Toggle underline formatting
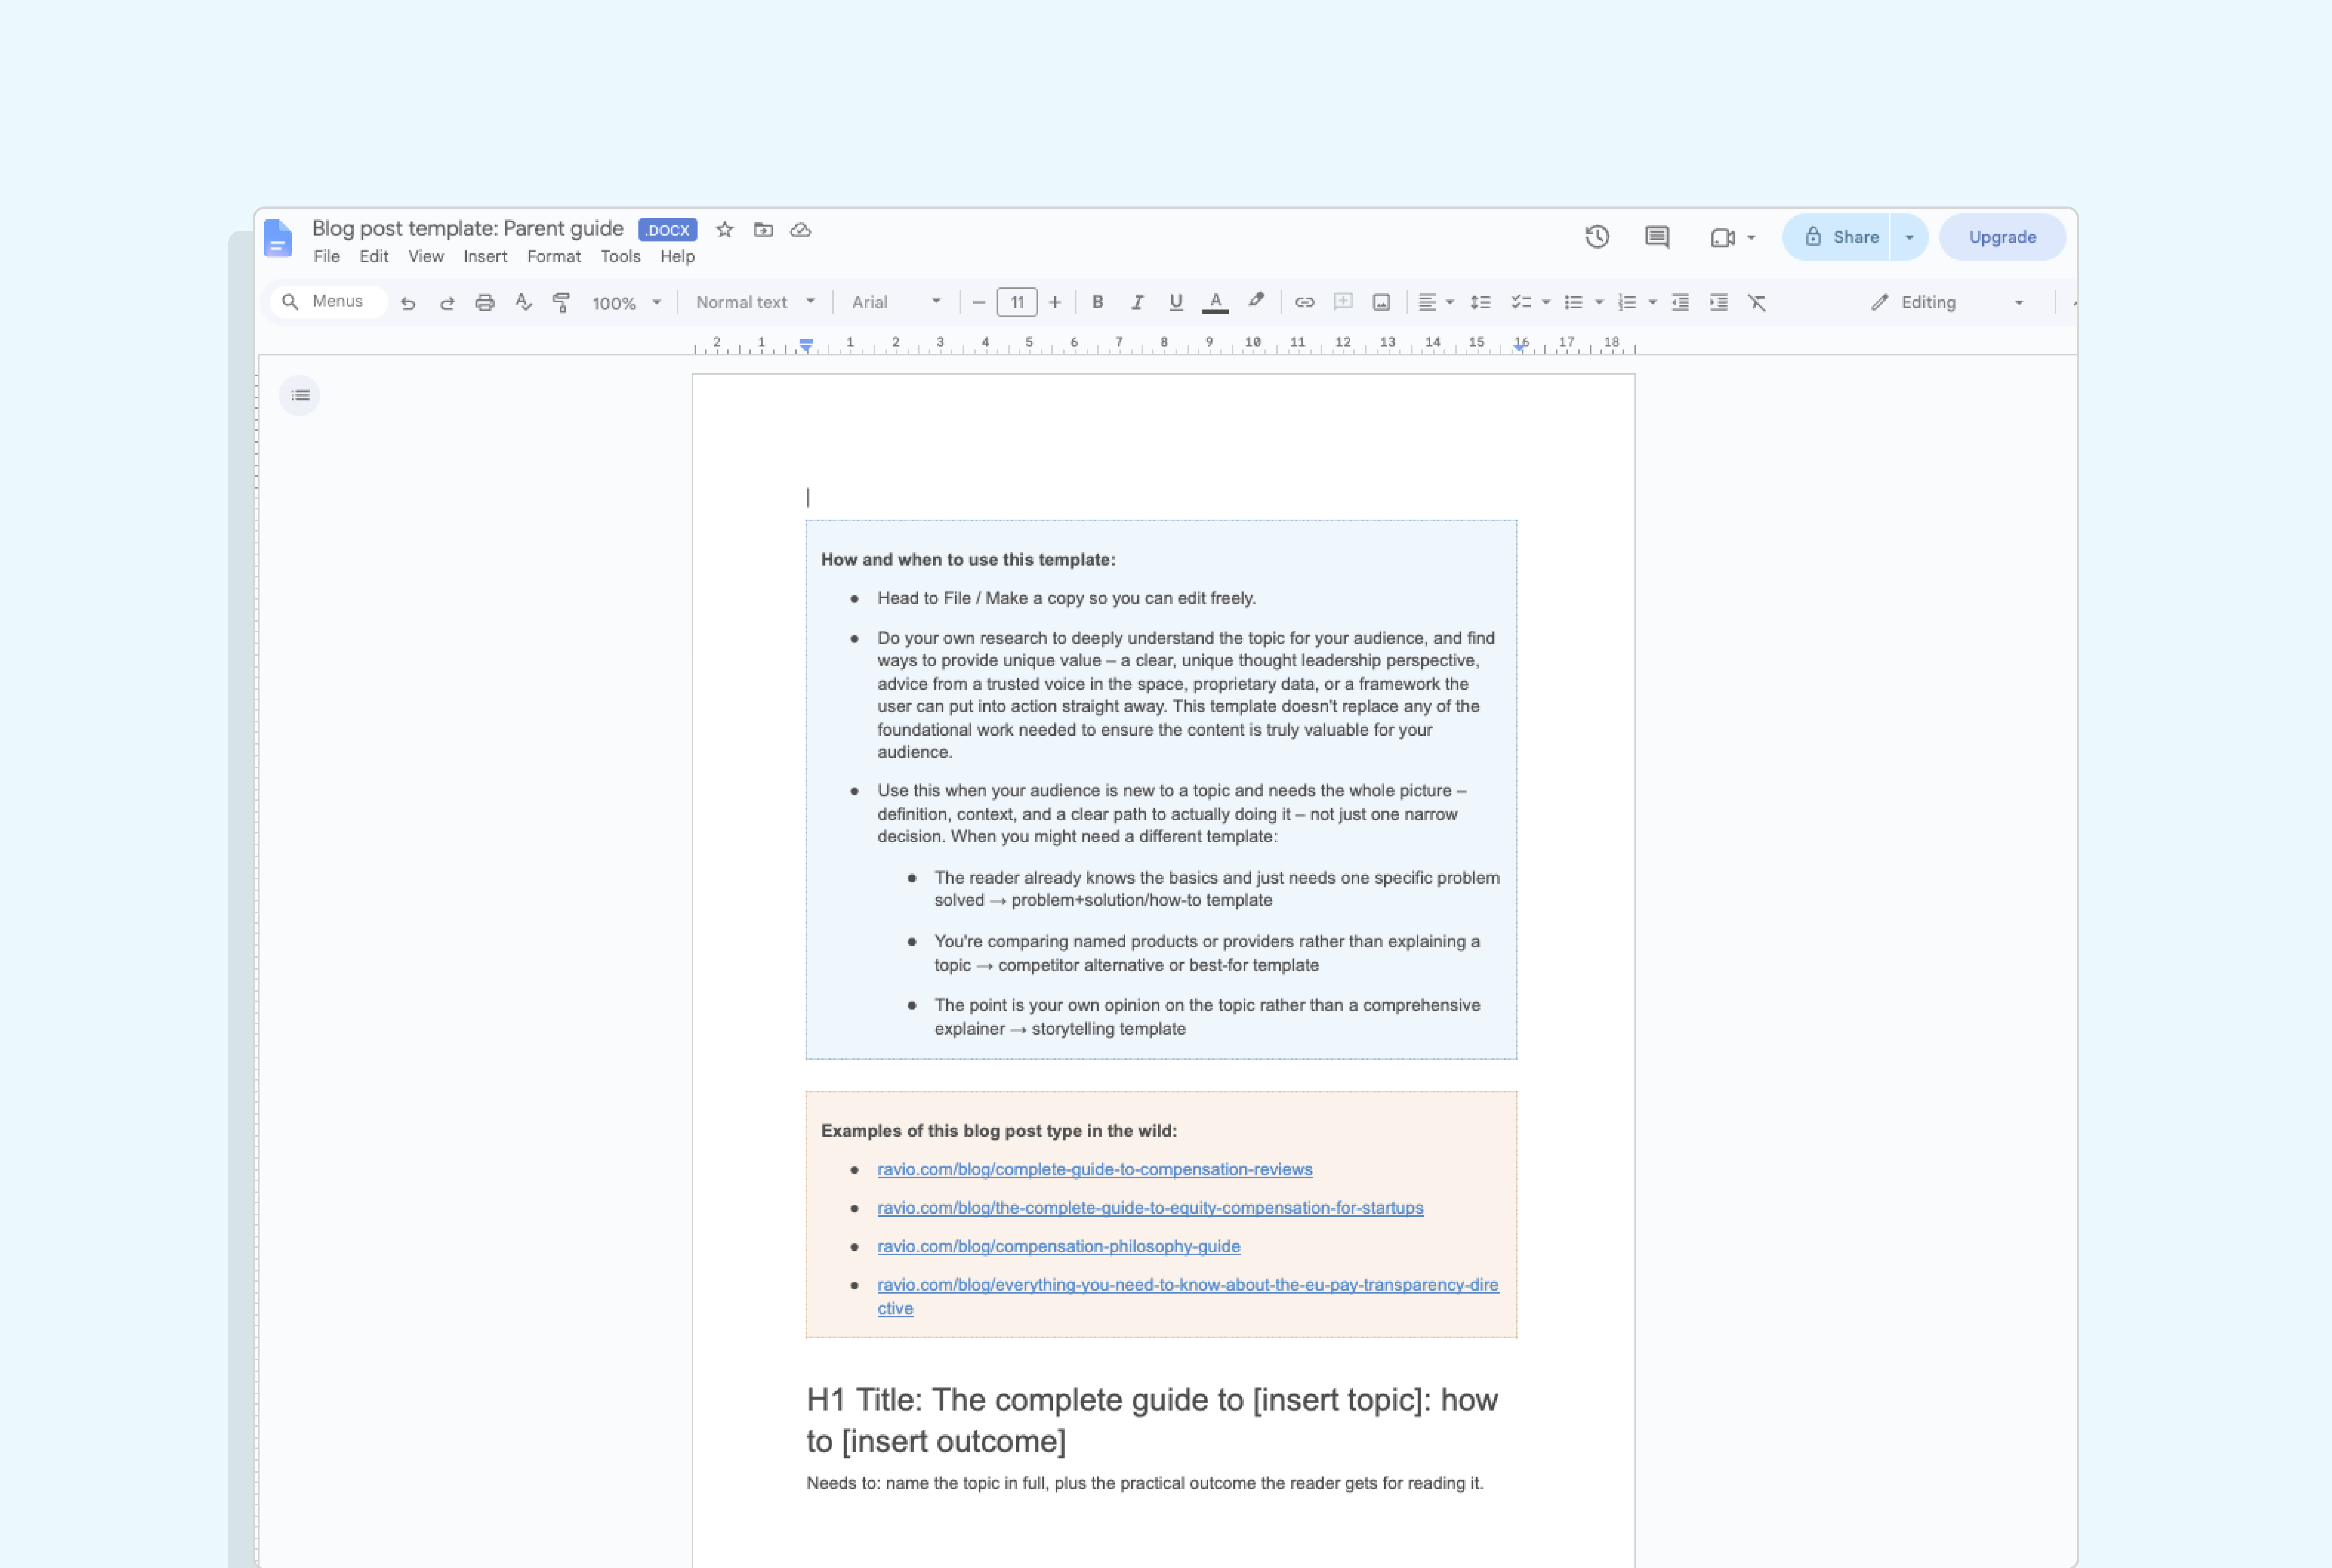This screenshot has height=1568, width=2332. [1176, 302]
